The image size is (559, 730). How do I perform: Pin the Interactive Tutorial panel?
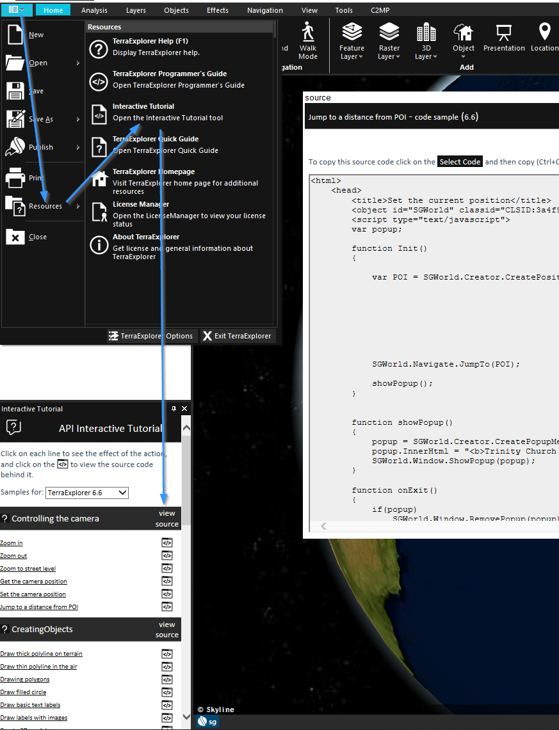coord(174,409)
